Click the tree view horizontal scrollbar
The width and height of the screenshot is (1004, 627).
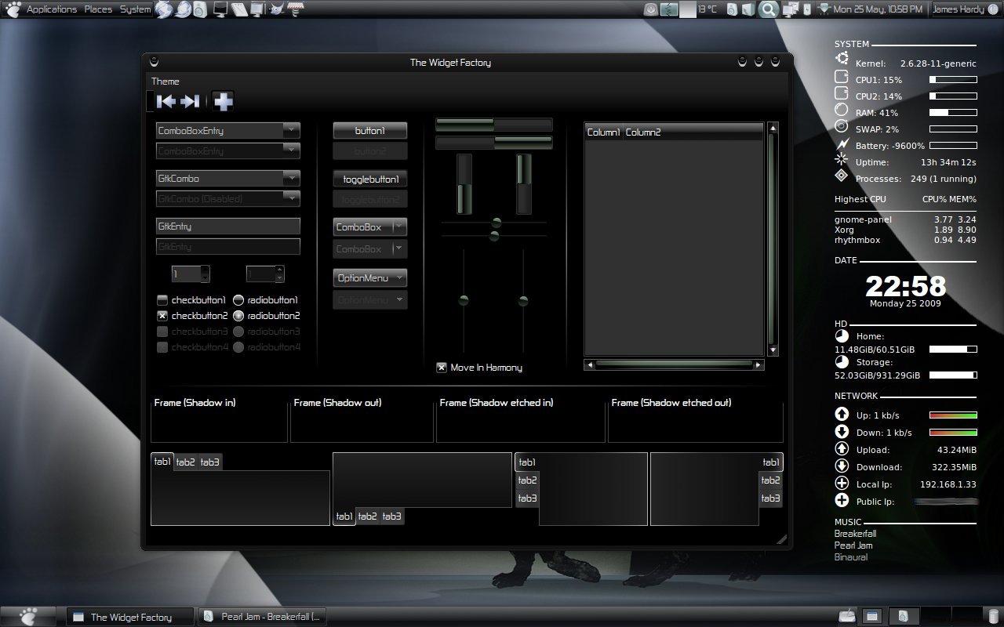point(675,364)
